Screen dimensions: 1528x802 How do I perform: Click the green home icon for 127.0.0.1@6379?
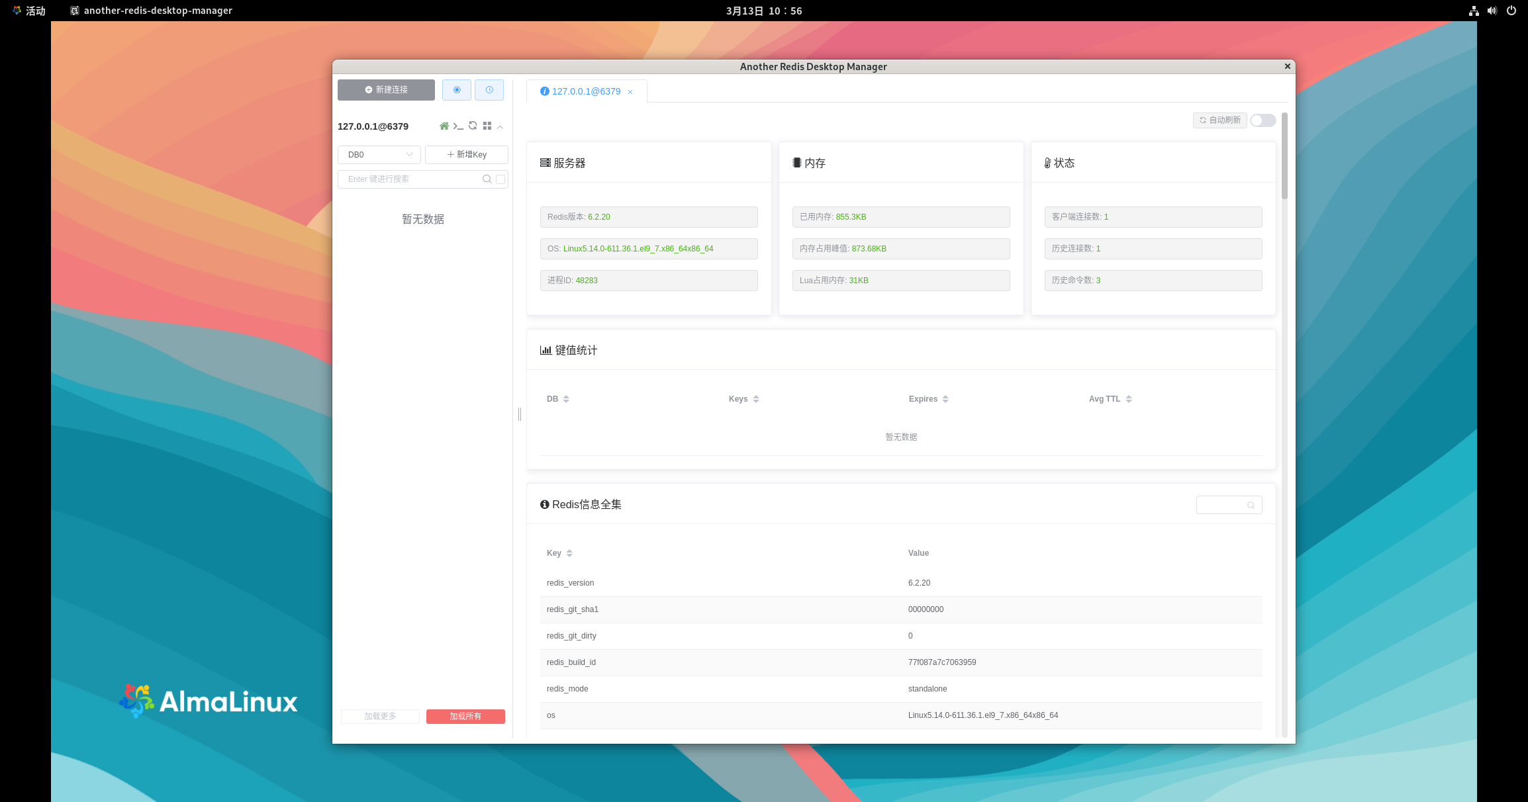click(x=444, y=126)
